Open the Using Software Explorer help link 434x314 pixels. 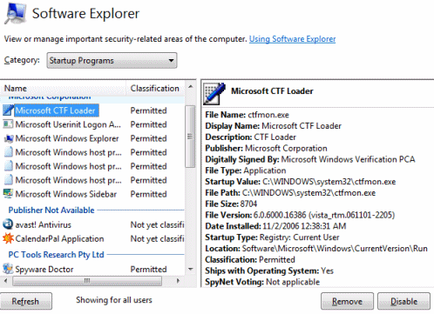coord(292,39)
